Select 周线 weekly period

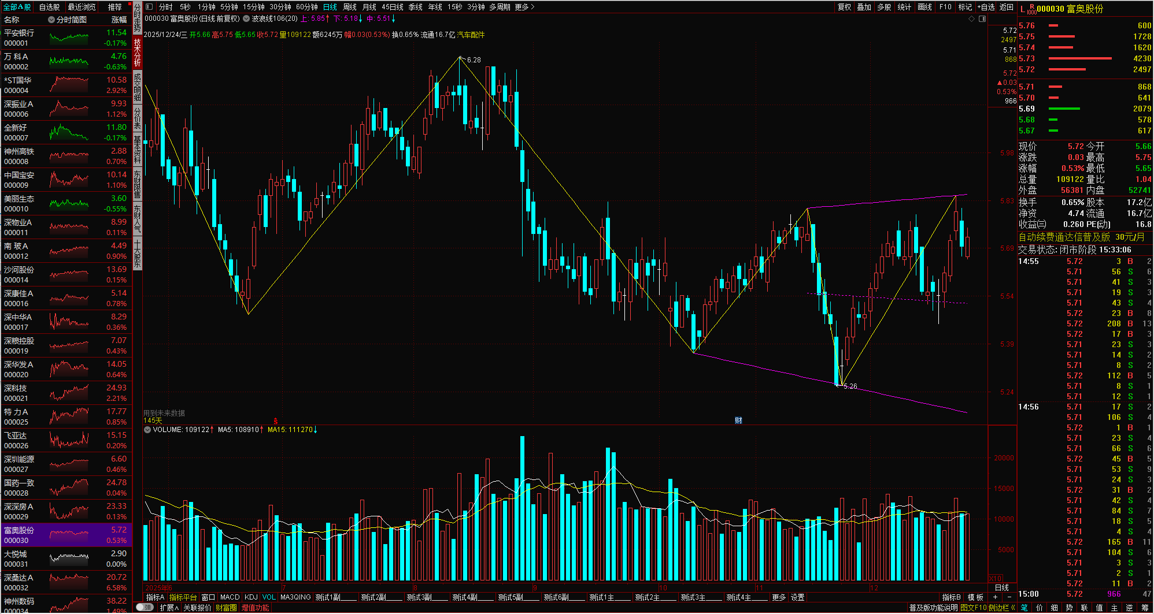(x=349, y=7)
